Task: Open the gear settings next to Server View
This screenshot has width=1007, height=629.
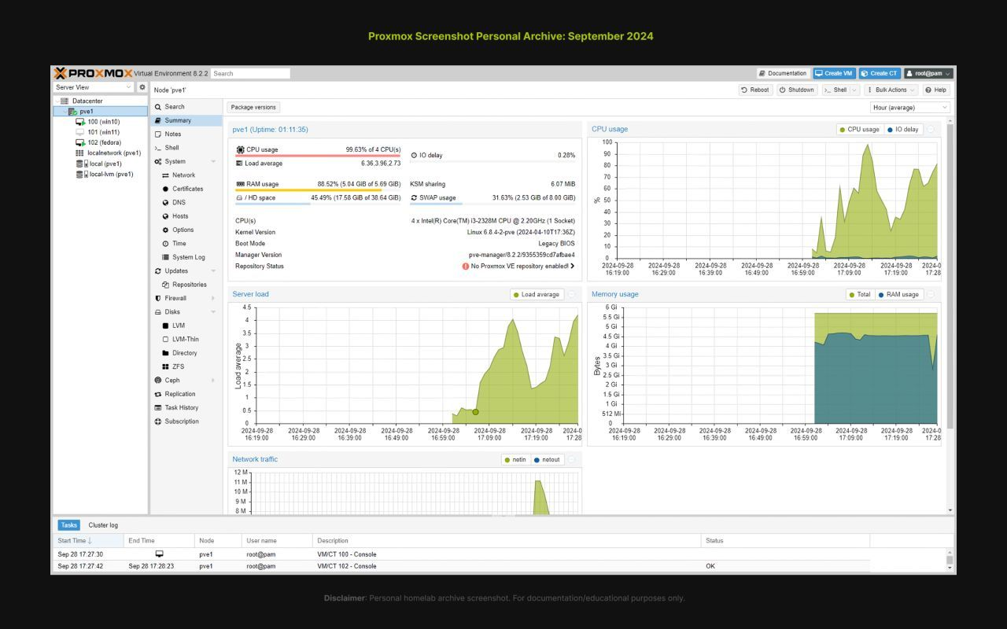Action: click(142, 87)
